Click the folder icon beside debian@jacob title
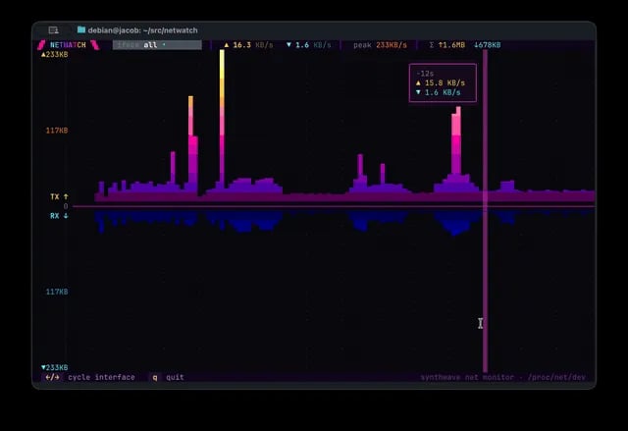628x431 pixels. [x=81, y=29]
